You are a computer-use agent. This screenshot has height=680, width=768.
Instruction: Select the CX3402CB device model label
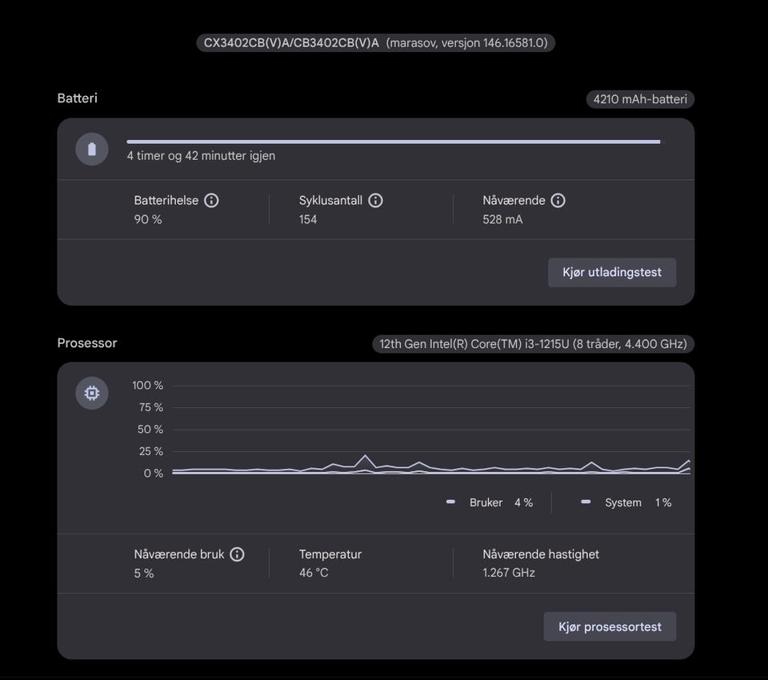click(291, 42)
